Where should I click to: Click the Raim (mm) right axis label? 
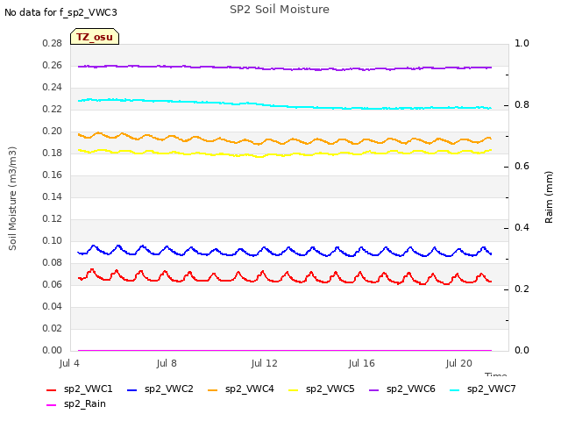click(549, 197)
